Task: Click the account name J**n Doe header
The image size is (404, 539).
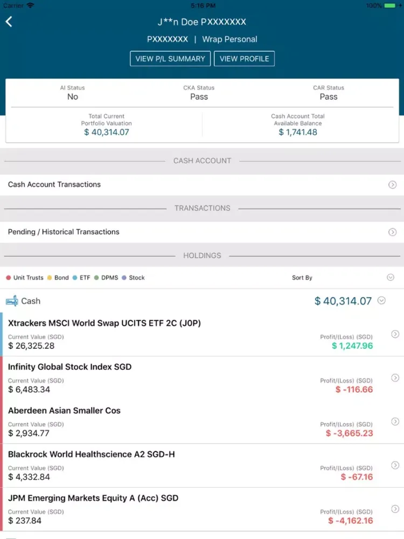Action: coord(201,22)
